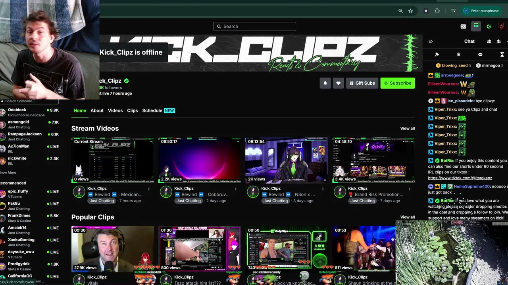Open the moderation hammer tool in chat
This screenshot has width=508, height=285.
[x=437, y=55]
